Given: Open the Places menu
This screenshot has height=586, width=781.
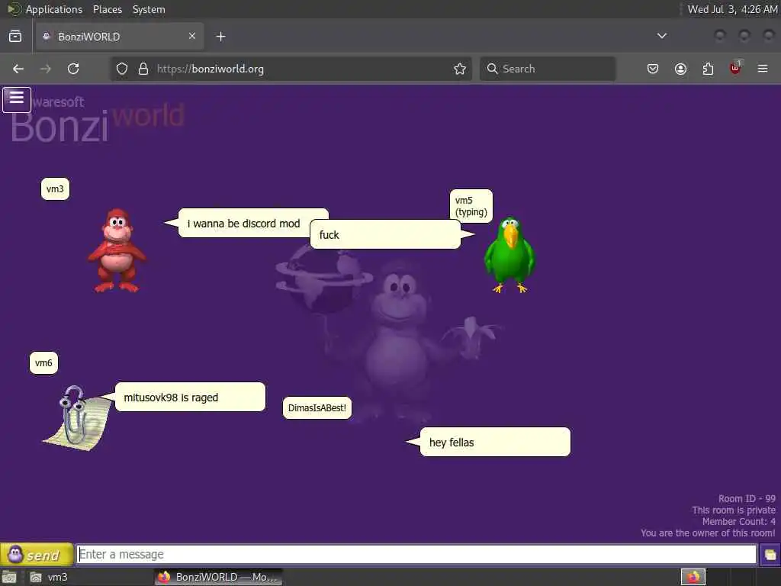Looking at the screenshot, I should tap(107, 9).
